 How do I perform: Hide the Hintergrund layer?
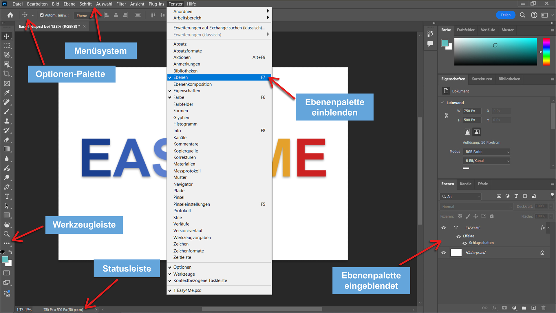click(x=443, y=253)
